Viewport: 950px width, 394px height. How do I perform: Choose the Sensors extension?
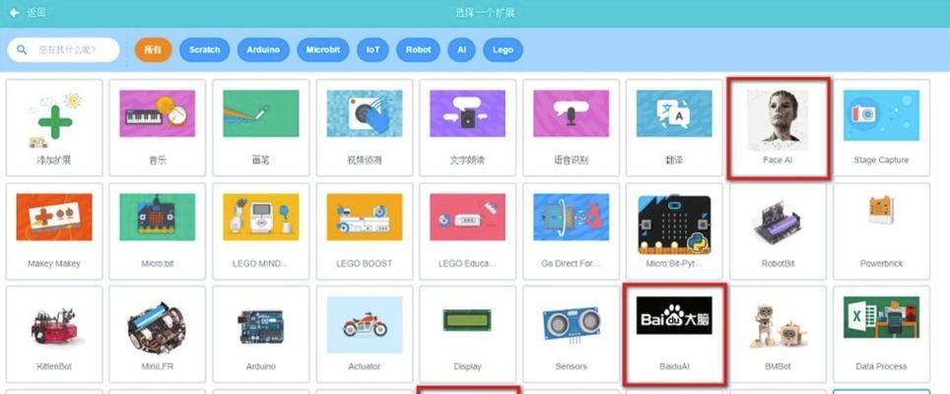click(572, 334)
